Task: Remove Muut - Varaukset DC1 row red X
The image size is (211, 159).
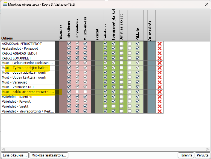Action: pos(160,87)
